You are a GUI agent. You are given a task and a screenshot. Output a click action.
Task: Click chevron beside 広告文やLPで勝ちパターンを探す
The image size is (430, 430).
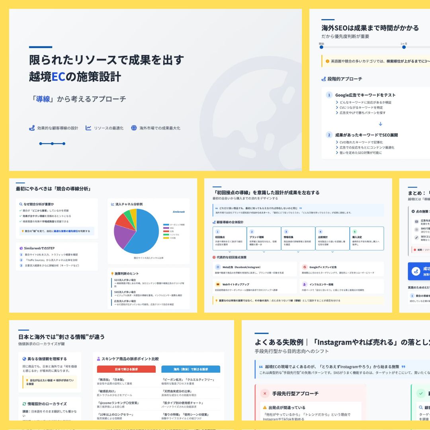[x=337, y=113]
